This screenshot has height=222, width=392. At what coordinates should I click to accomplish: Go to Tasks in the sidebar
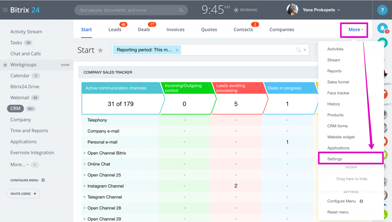coord(16,43)
